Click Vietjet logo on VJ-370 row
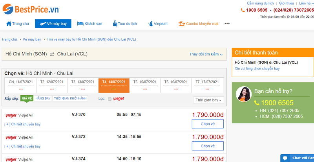 [11, 116]
